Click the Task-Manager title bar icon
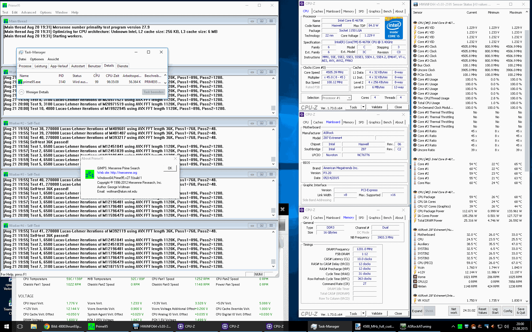 (21, 52)
